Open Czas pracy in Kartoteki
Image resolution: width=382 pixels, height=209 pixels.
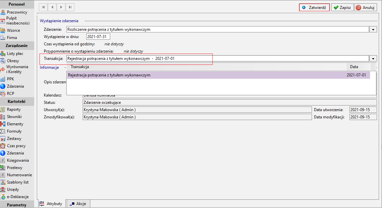(13, 146)
